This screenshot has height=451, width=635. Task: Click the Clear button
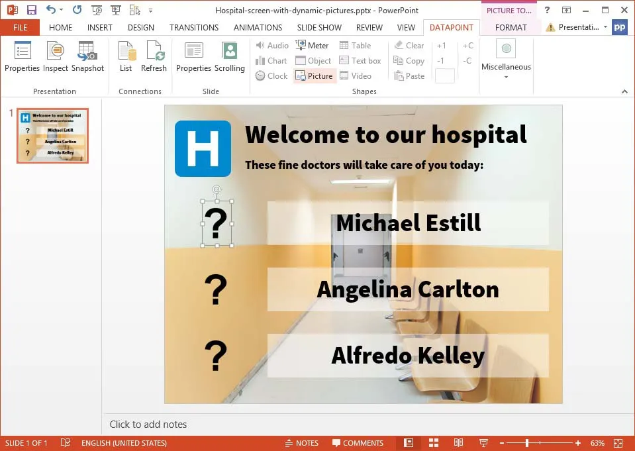(x=409, y=45)
